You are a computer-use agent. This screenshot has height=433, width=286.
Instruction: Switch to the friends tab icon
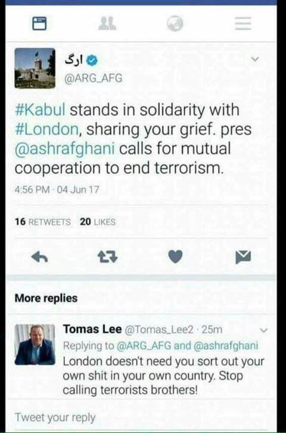pyautogui.click(x=107, y=23)
